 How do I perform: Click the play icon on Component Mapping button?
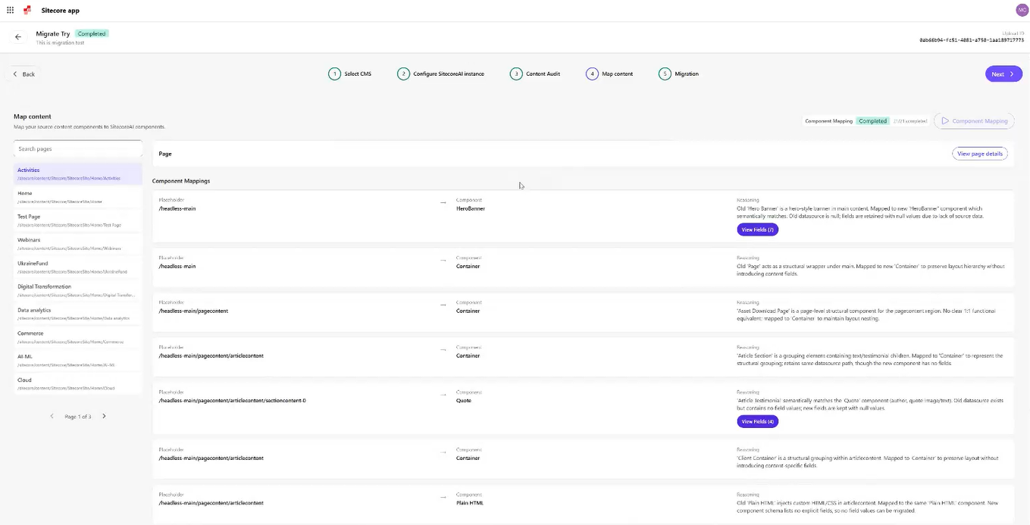point(945,120)
